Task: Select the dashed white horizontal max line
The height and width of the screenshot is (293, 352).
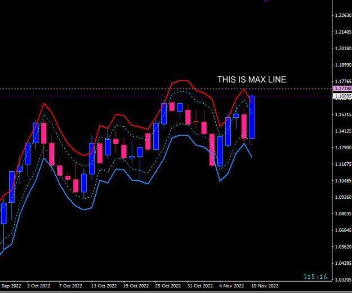Action: 166,89
